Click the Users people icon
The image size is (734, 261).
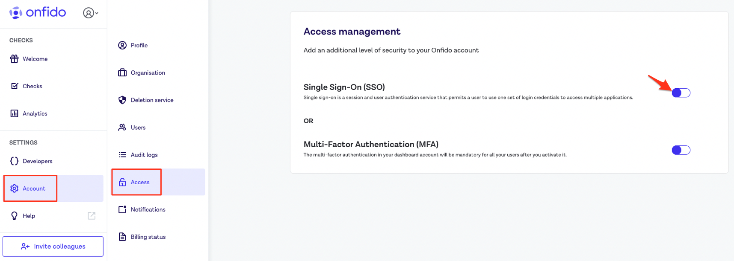[122, 127]
